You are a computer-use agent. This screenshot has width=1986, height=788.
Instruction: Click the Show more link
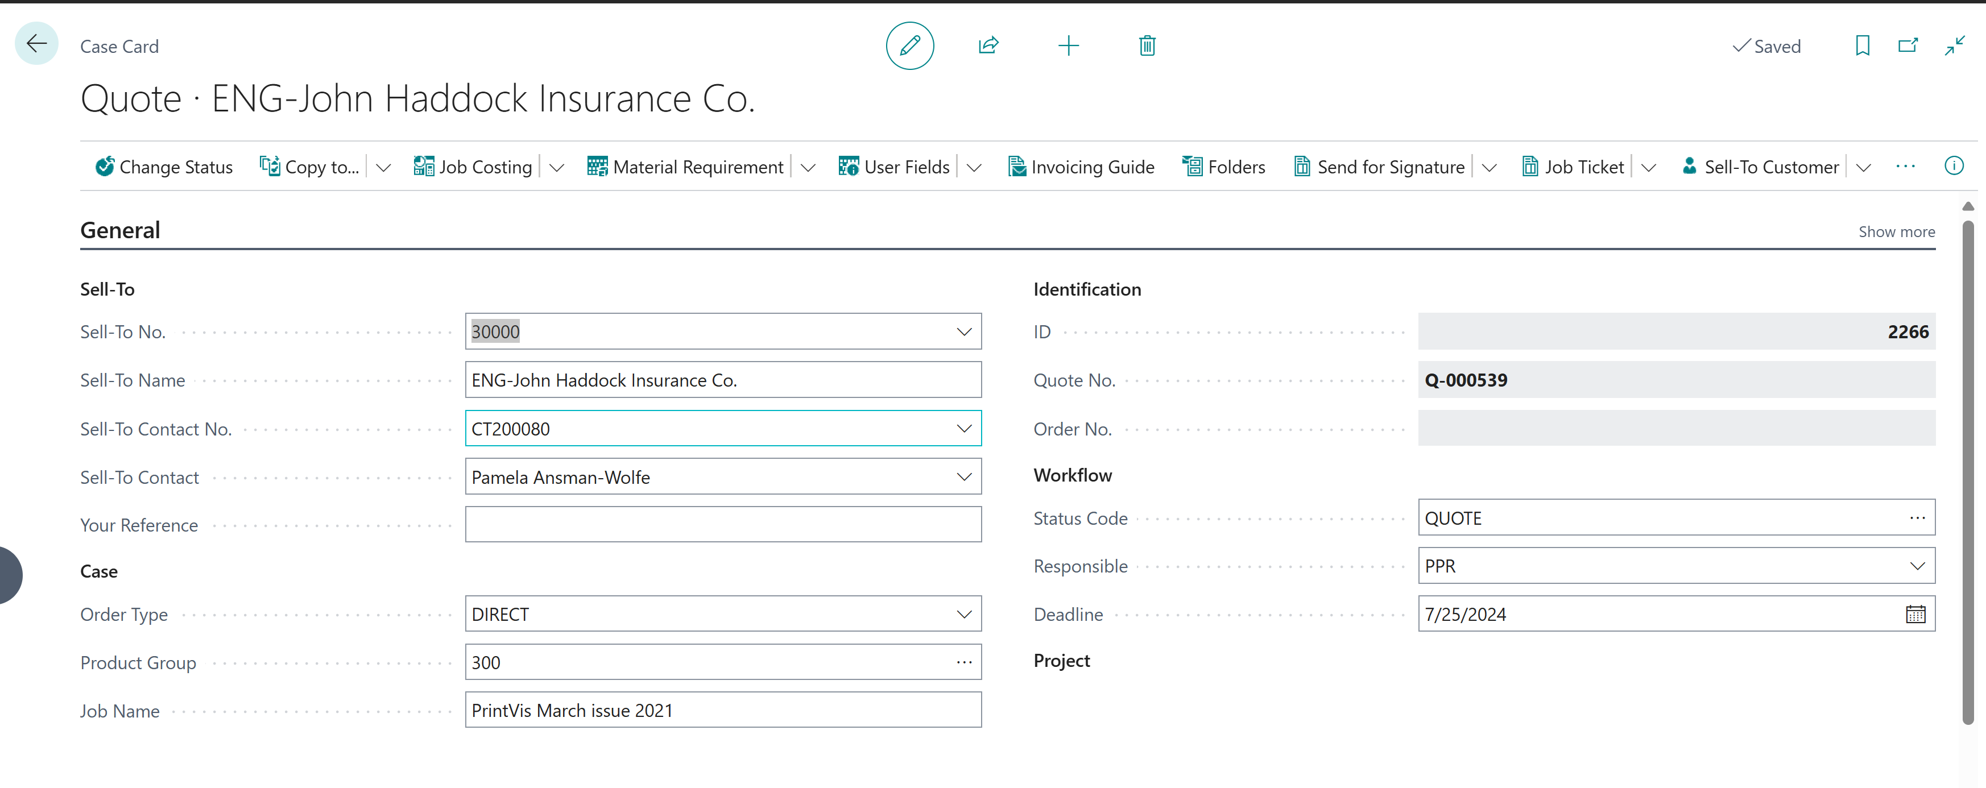[1897, 231]
